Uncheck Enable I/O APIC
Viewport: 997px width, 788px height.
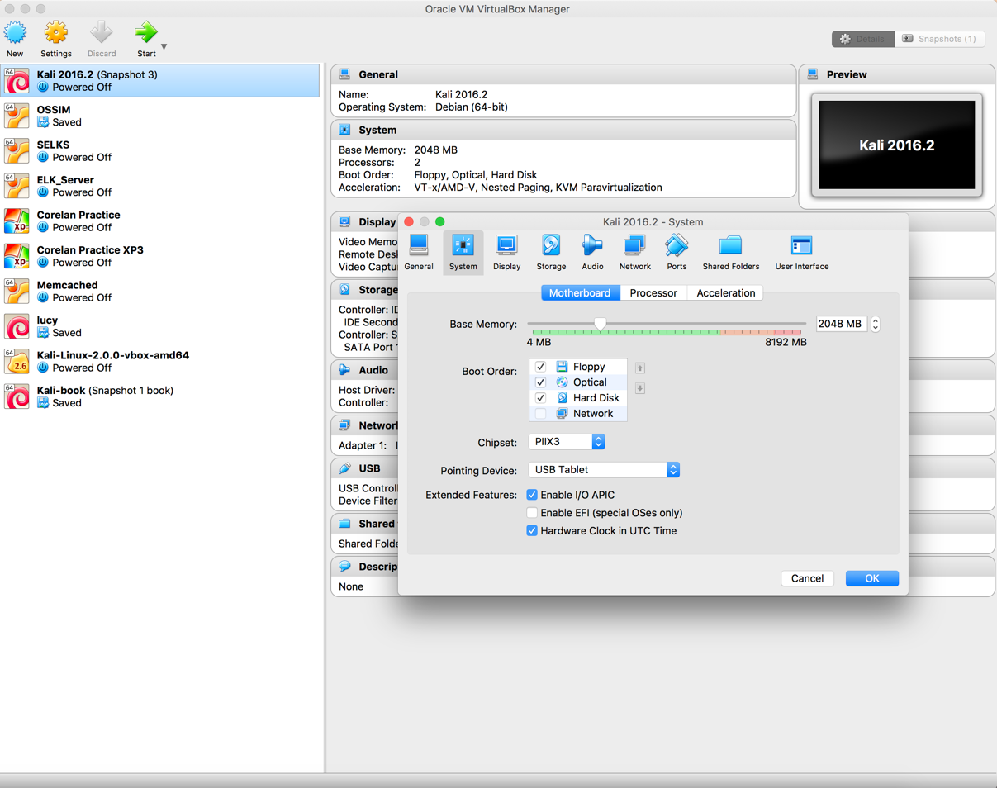[532, 495]
